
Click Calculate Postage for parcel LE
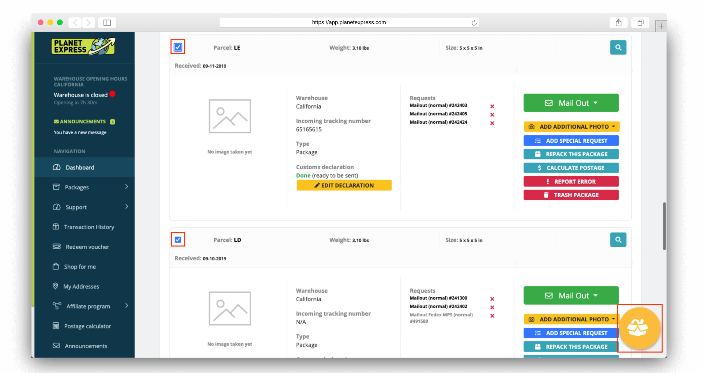[571, 167]
